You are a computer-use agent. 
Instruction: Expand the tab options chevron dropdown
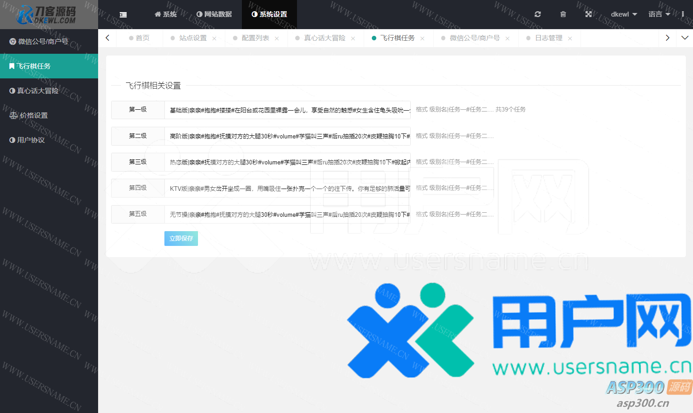[684, 38]
